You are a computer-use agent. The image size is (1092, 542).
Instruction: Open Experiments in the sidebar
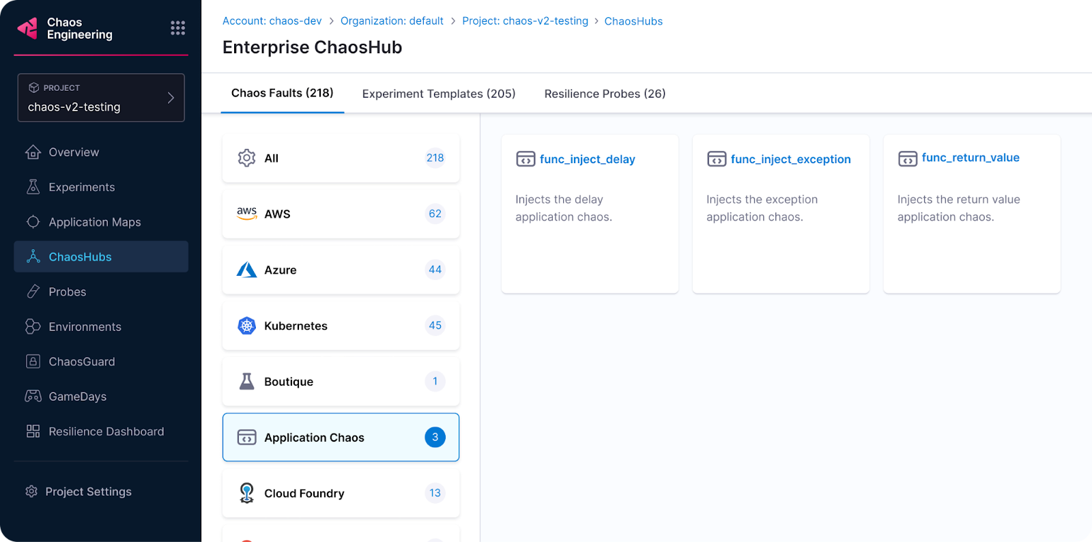tap(101, 187)
